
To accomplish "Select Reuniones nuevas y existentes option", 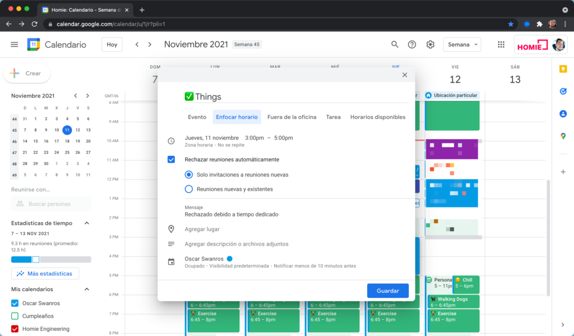I will point(188,189).
